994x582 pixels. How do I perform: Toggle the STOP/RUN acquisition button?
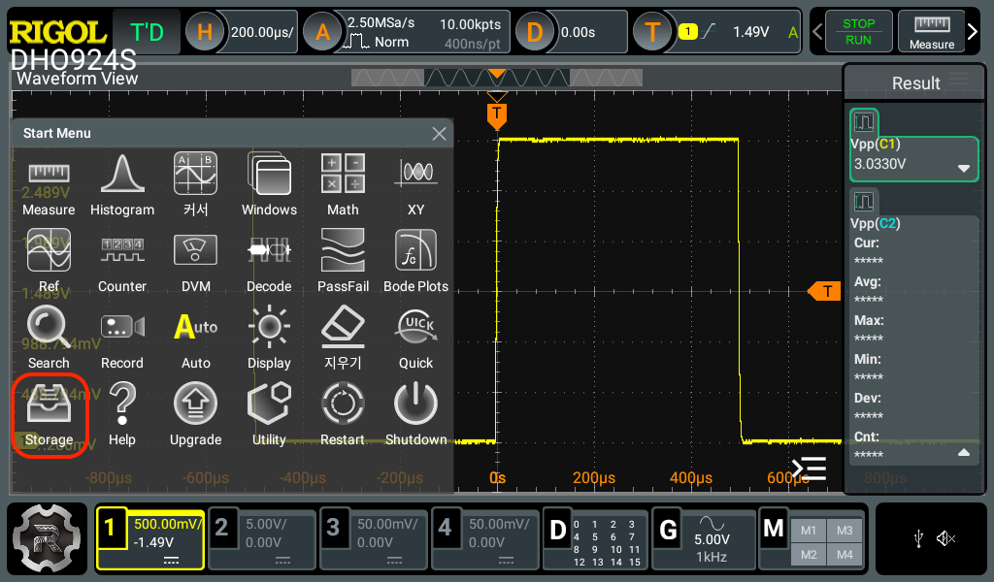pos(858,32)
